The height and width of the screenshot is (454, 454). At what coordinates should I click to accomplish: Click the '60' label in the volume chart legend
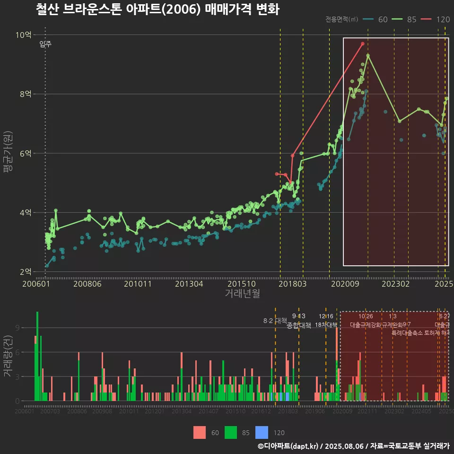(x=215, y=433)
